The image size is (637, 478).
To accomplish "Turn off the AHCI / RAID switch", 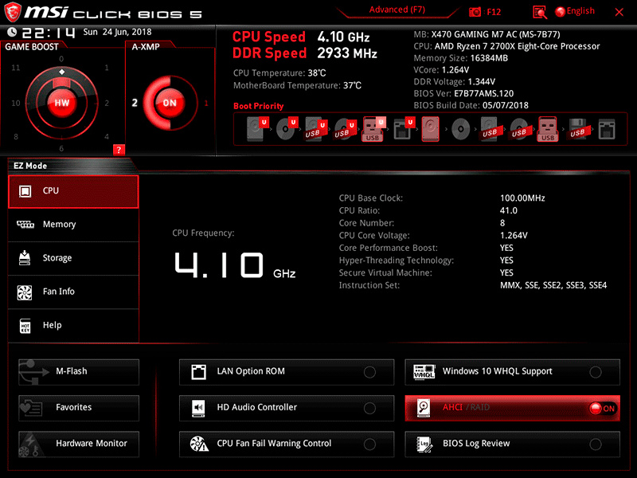I will click(x=602, y=408).
